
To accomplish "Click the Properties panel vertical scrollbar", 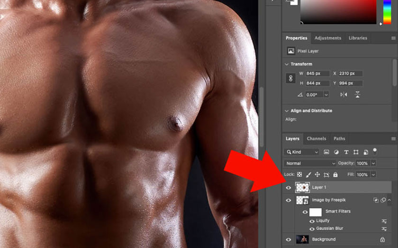I will click(394, 73).
